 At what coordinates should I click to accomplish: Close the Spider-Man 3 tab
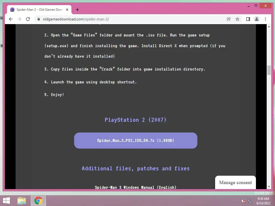(67, 10)
